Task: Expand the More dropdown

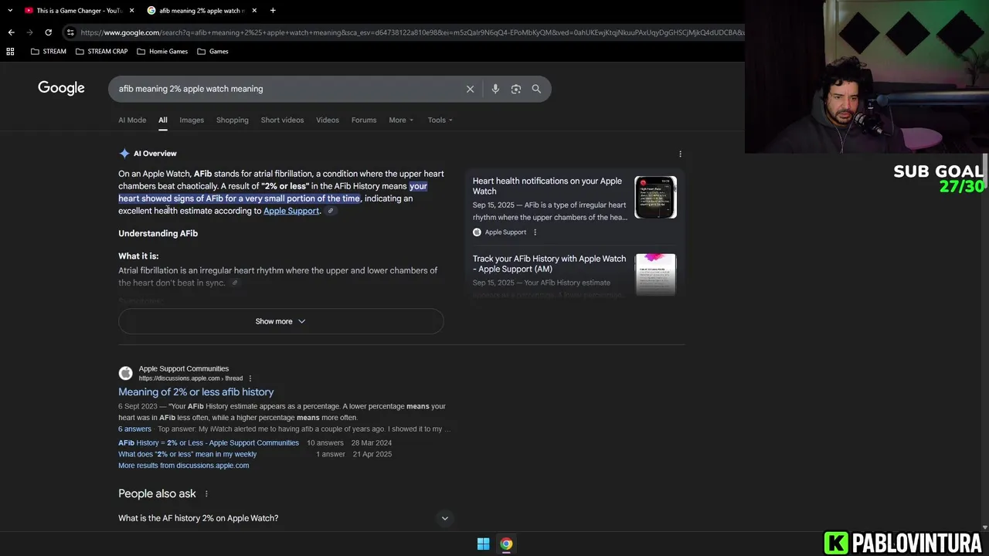Action: click(401, 120)
